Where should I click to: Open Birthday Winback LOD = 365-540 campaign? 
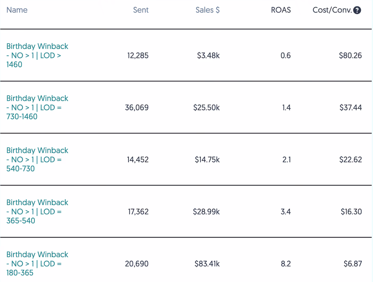pyautogui.click(x=37, y=211)
